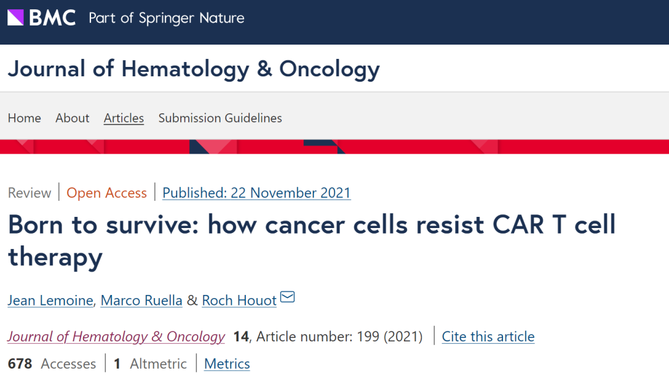Click Part of Springer Nature text
Viewport: 669px width, 386px height.
click(167, 19)
